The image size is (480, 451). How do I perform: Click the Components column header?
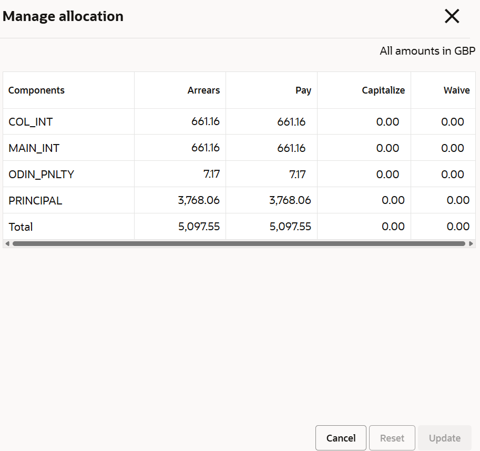(37, 90)
